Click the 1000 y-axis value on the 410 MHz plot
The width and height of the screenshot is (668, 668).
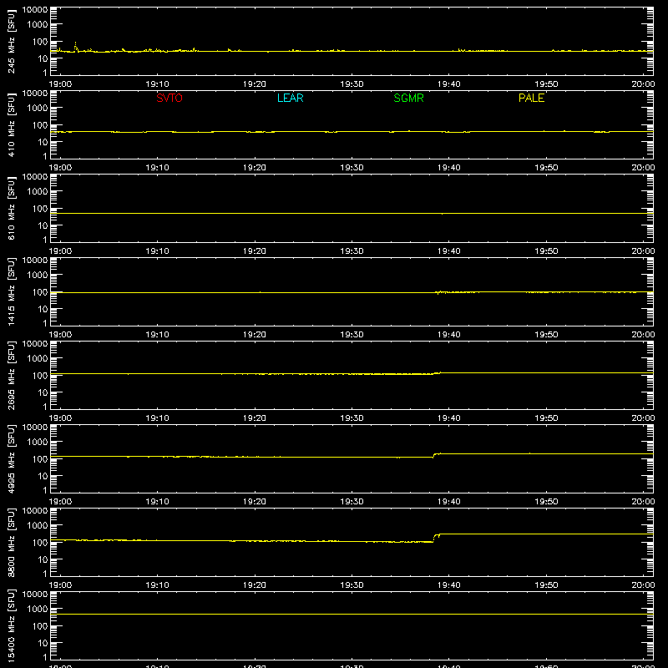pyautogui.click(x=38, y=108)
